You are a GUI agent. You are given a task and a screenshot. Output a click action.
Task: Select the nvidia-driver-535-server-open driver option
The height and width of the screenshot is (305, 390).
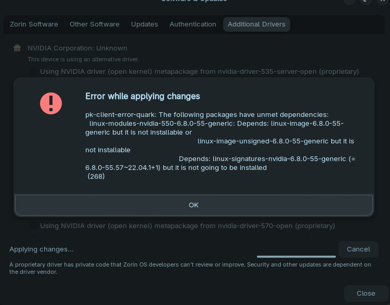[34, 72]
